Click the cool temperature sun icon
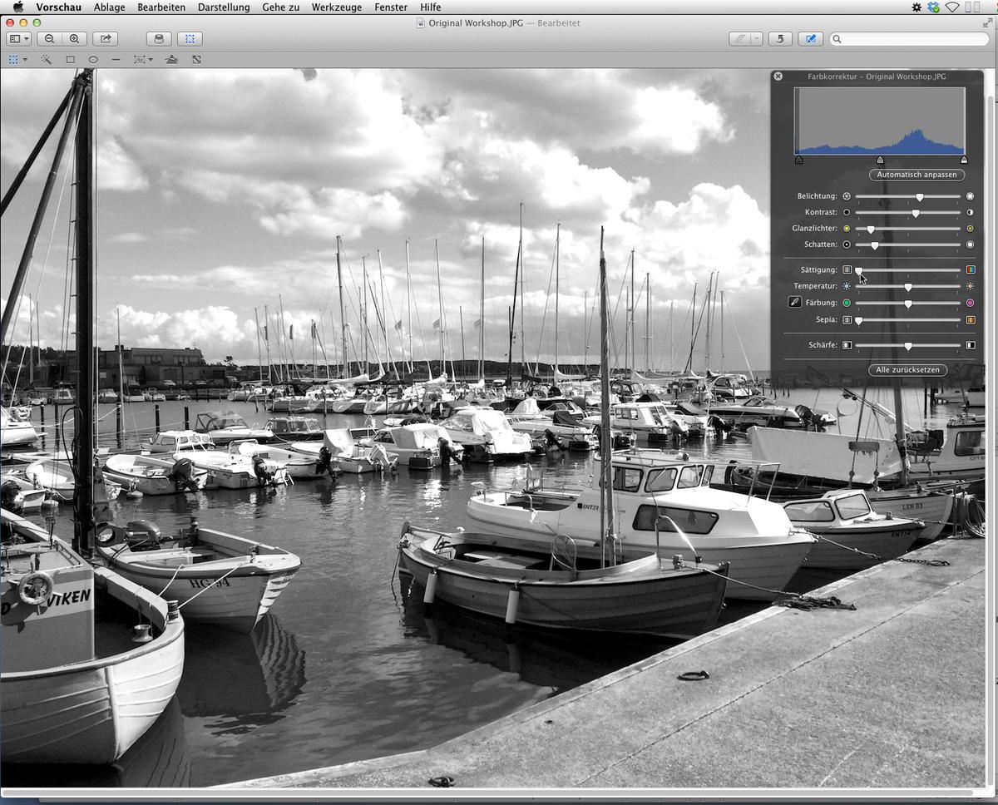The width and height of the screenshot is (998, 805). point(847,286)
